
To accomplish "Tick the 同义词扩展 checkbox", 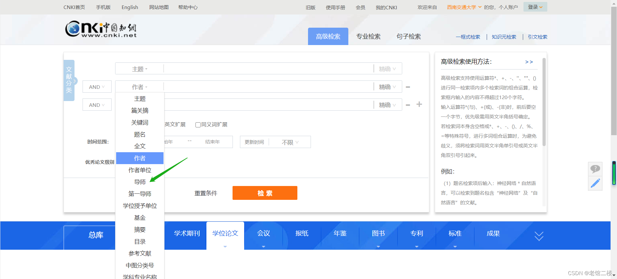I will pyautogui.click(x=198, y=125).
